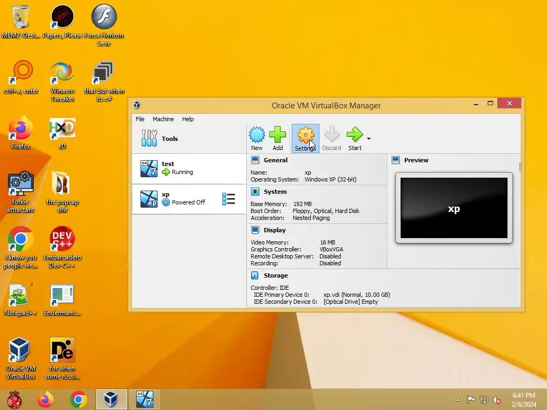
Task: Select Oracle VM VirtualBox desktop shortcut
Action: (x=21, y=358)
